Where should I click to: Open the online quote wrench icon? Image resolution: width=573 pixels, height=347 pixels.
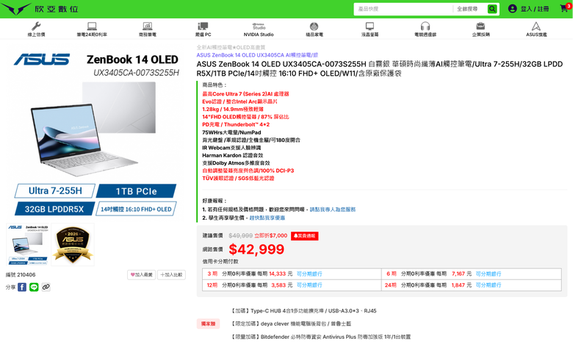tap(36, 26)
